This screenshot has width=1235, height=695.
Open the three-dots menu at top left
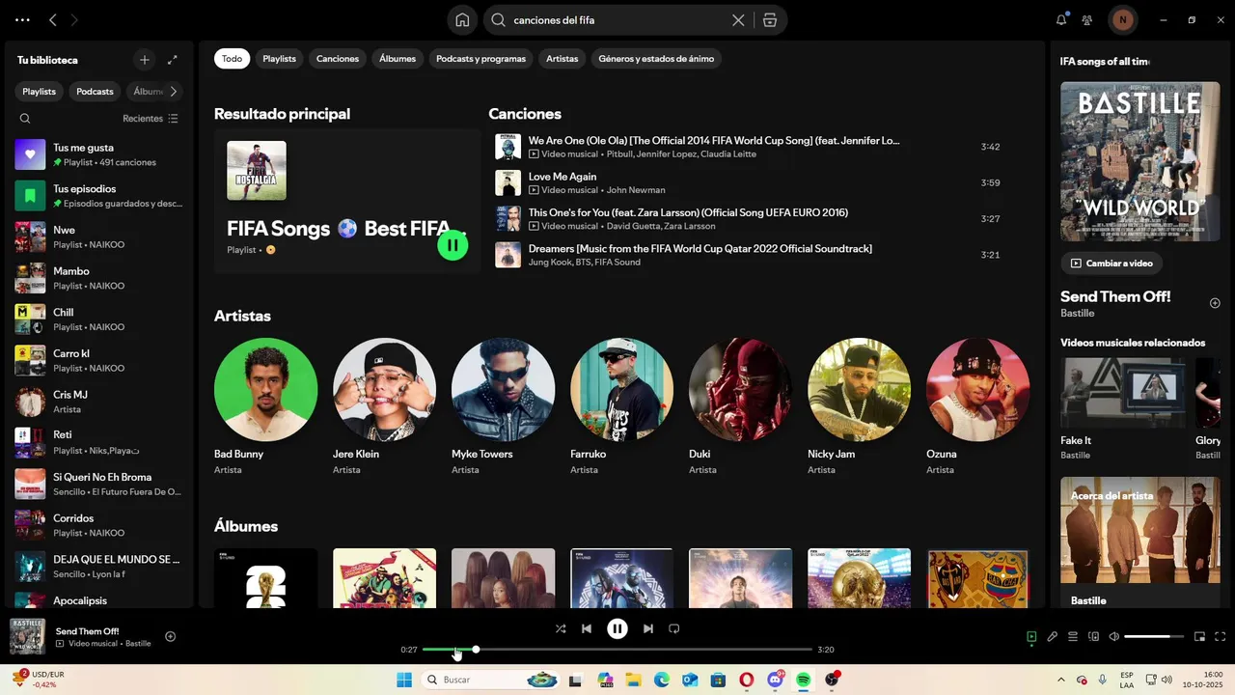pyautogui.click(x=22, y=19)
